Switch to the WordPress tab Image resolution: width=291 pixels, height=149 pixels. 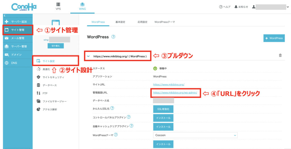coord(98,22)
